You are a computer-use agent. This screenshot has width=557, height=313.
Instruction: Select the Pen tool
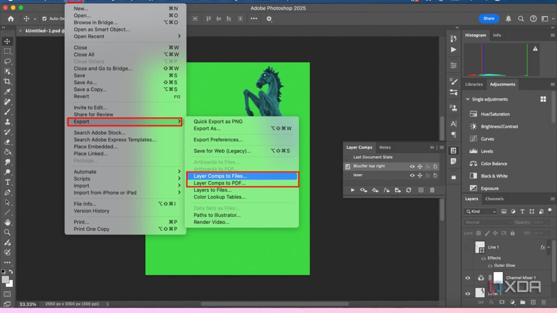(x=8, y=192)
